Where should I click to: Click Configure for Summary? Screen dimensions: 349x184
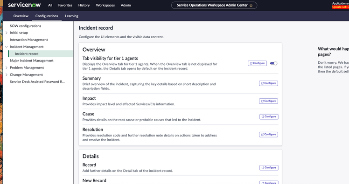[x=268, y=83]
